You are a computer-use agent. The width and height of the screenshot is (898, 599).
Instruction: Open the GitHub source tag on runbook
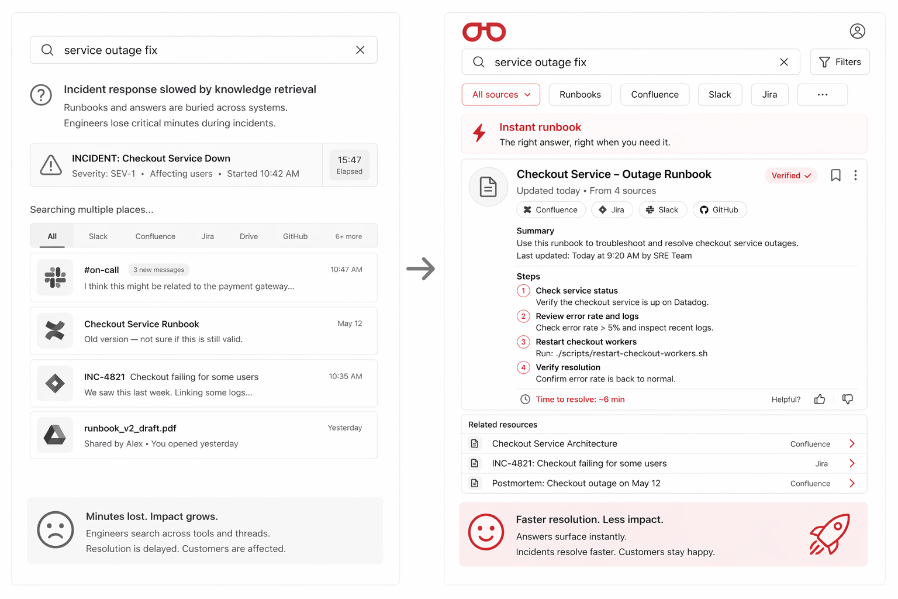[719, 210]
